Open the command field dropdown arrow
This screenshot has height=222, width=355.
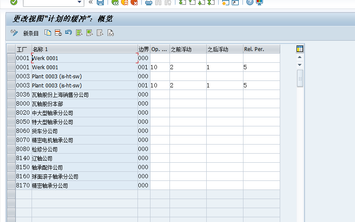tap(79, 2)
